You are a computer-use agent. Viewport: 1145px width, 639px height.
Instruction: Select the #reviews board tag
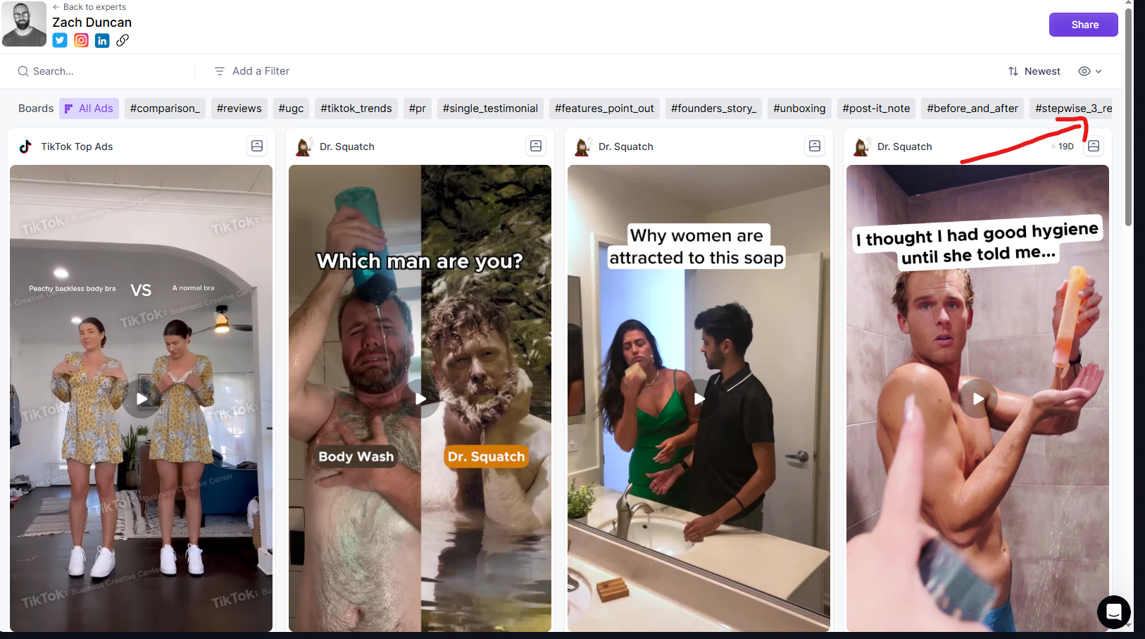pyautogui.click(x=239, y=108)
